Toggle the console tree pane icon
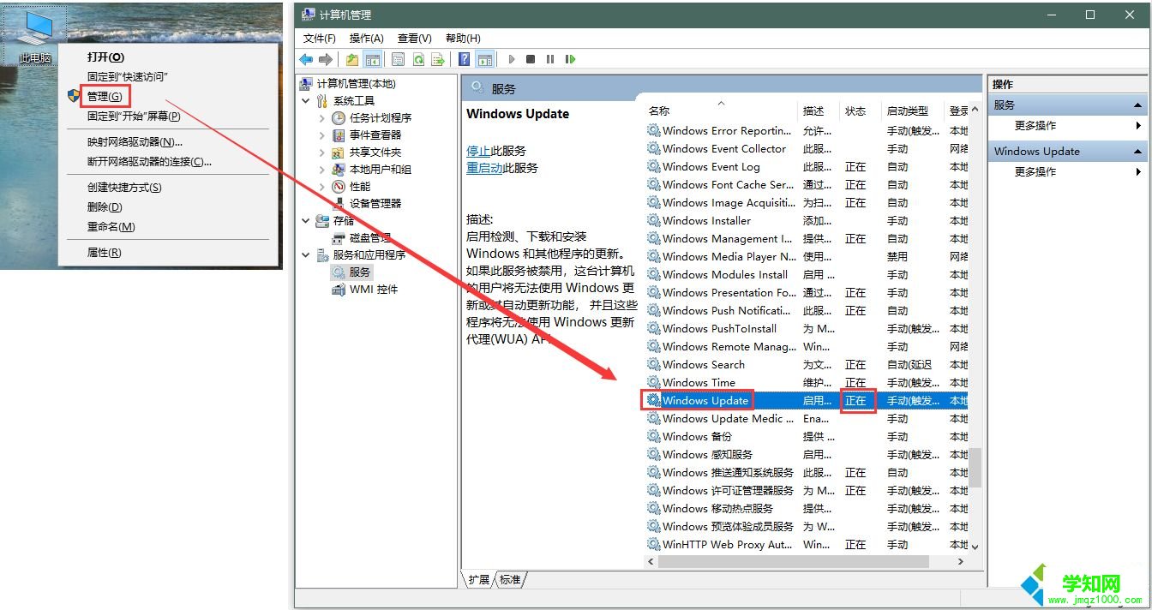Image resolution: width=1152 pixels, height=610 pixels. (374, 58)
